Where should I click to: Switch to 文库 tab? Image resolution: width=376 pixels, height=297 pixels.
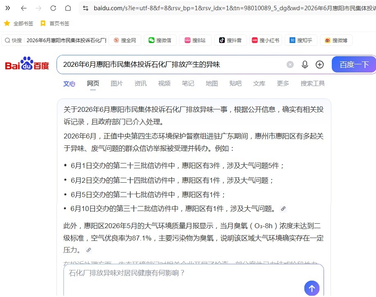point(259,84)
